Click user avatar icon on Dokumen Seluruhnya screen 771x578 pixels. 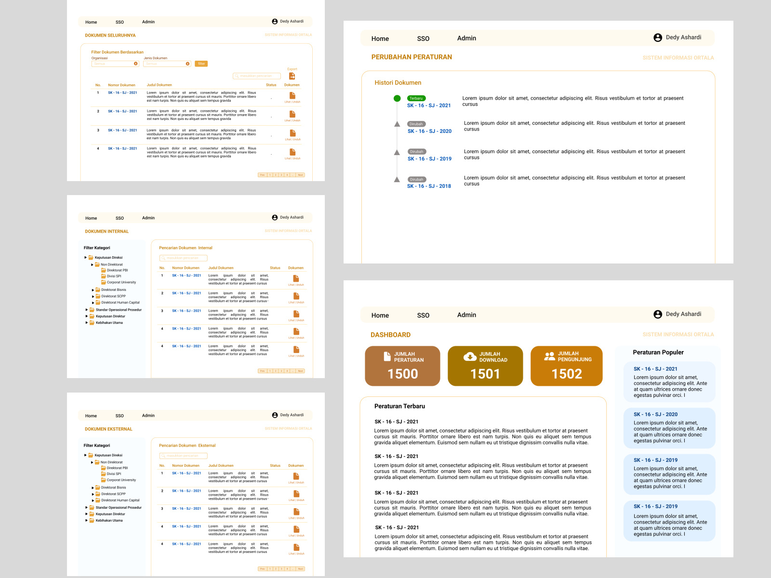[275, 22]
